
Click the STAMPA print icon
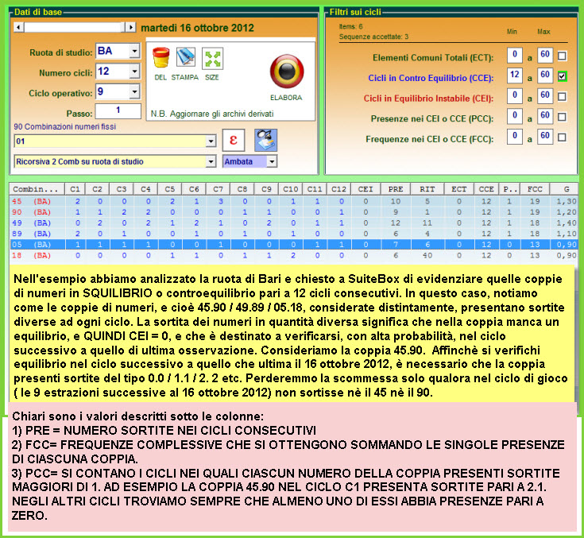coord(185,58)
